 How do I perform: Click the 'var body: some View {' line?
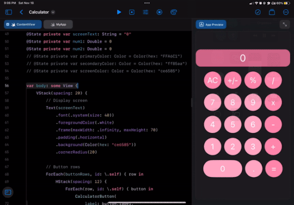(52, 86)
